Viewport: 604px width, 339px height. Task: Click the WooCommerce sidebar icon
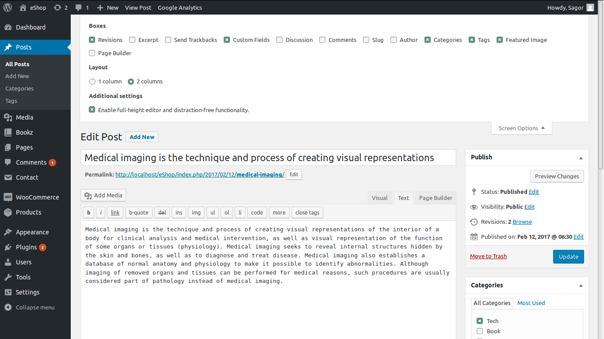8,197
